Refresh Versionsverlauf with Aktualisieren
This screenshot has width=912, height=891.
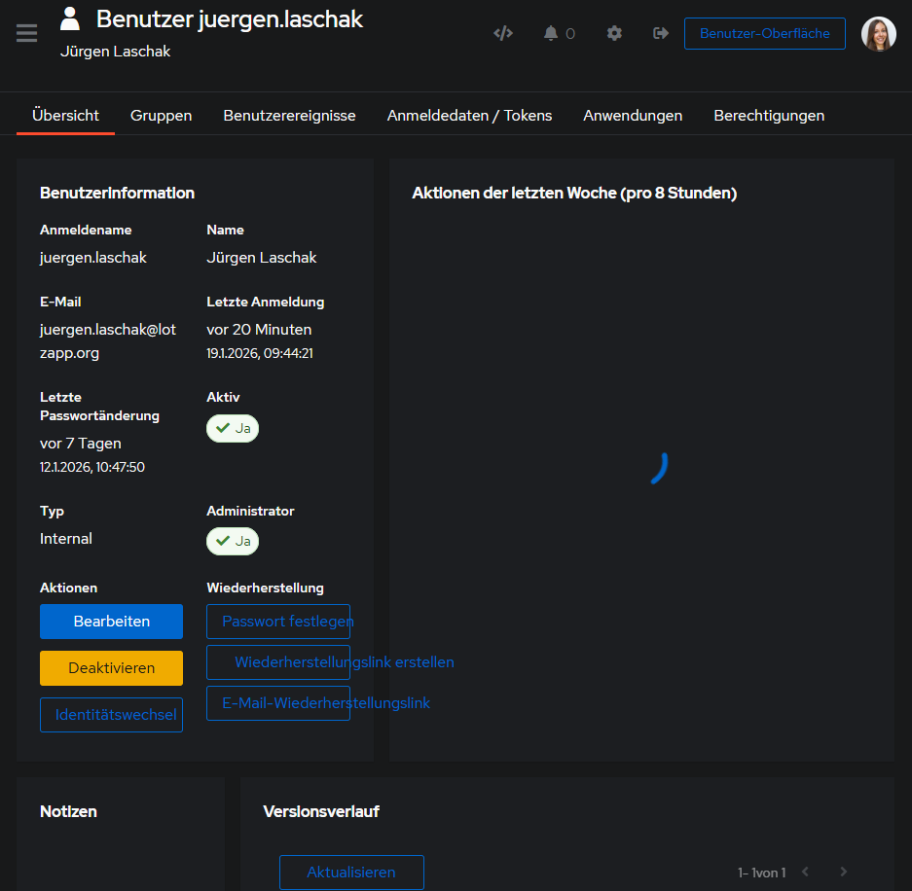tap(351, 873)
